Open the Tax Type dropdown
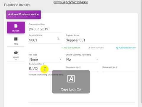This screenshot has width=142, height=107. 45,59
